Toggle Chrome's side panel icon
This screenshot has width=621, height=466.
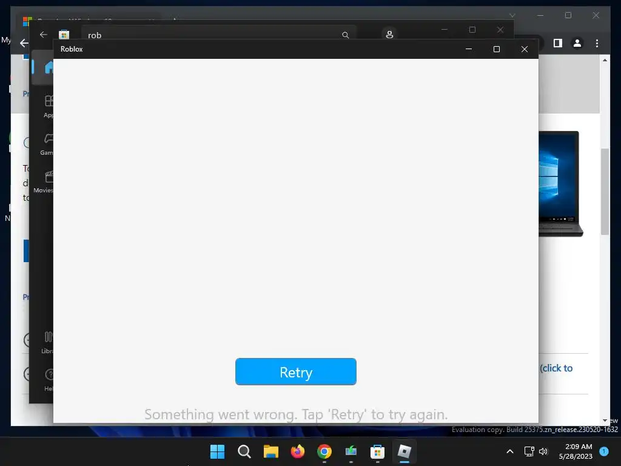click(x=558, y=43)
